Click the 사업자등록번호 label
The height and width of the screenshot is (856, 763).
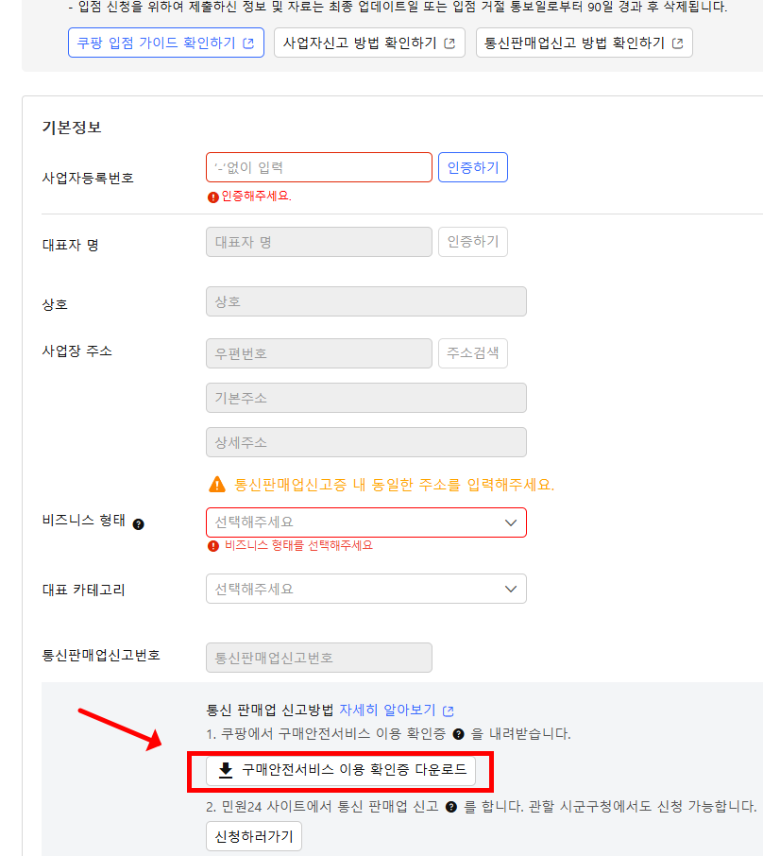click(88, 178)
